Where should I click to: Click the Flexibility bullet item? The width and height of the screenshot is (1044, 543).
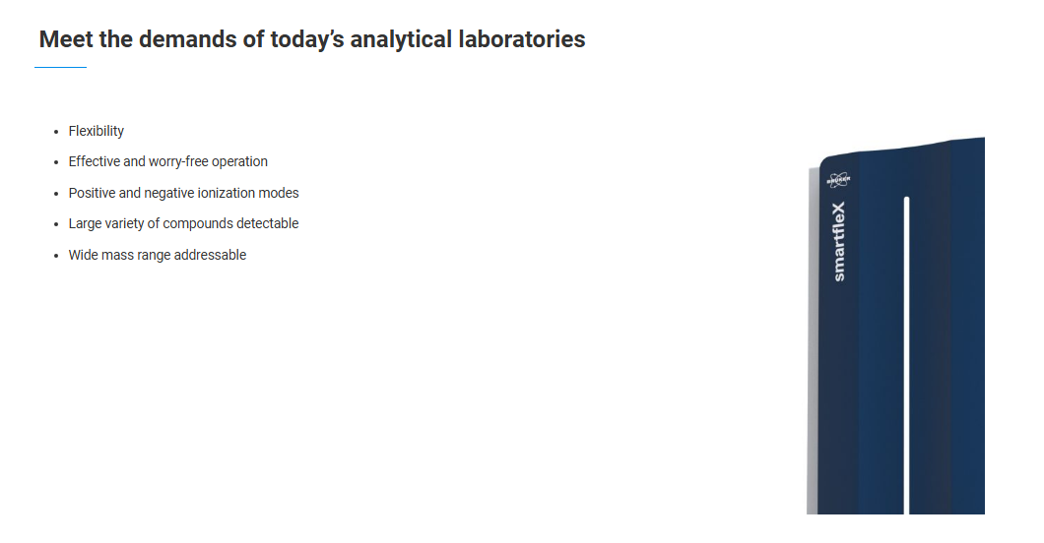pyautogui.click(x=96, y=131)
